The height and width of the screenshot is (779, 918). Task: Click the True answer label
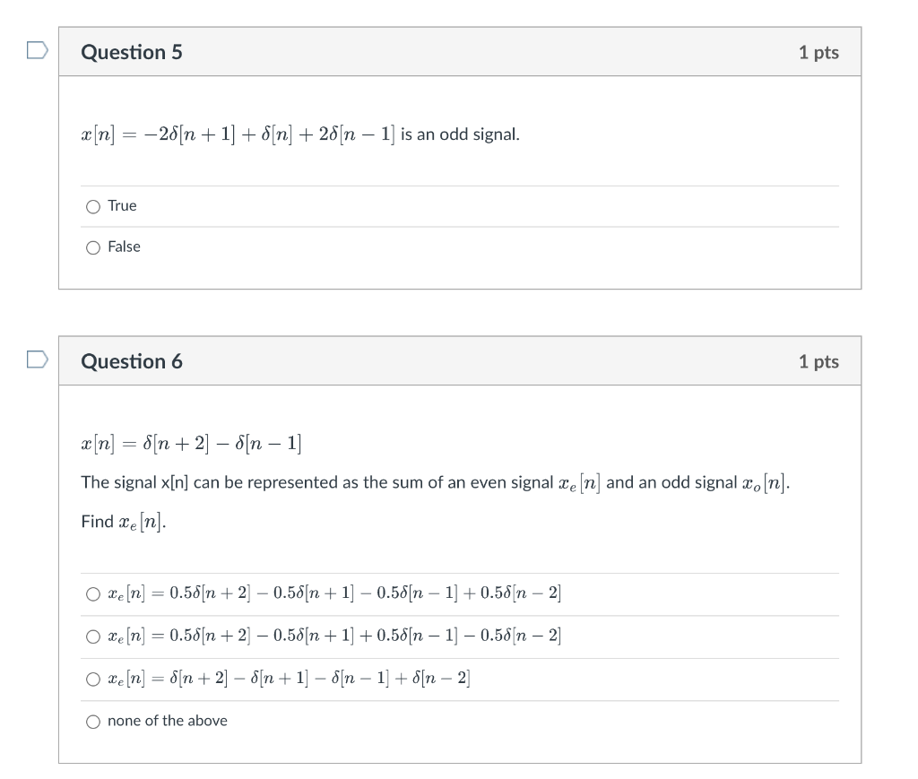click(x=122, y=205)
